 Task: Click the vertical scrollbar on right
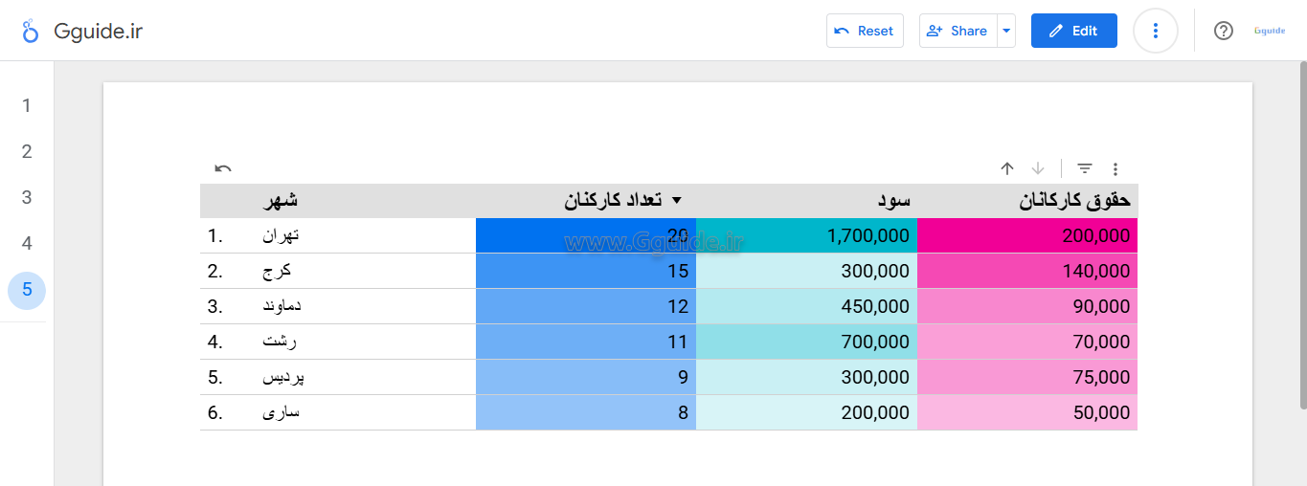click(x=1302, y=239)
